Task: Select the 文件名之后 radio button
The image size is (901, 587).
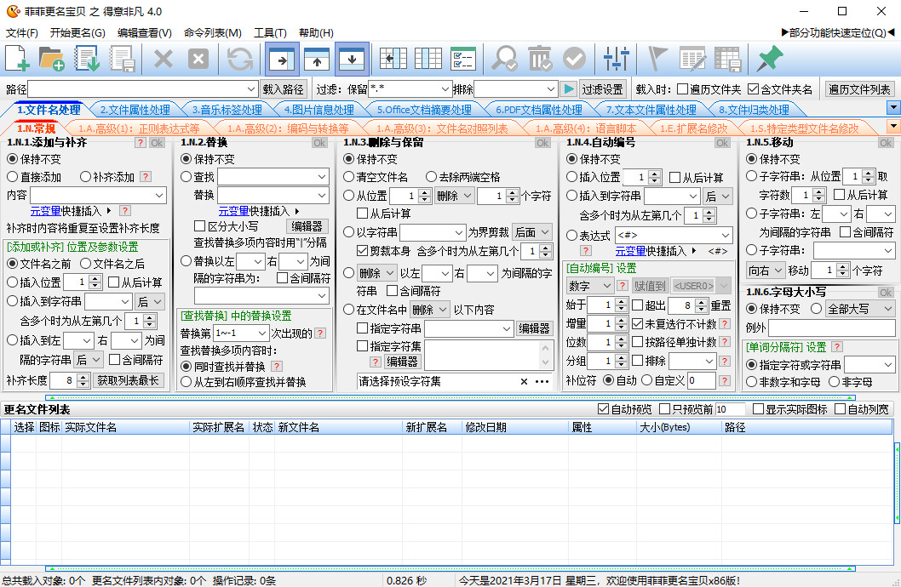Action: 86,264
